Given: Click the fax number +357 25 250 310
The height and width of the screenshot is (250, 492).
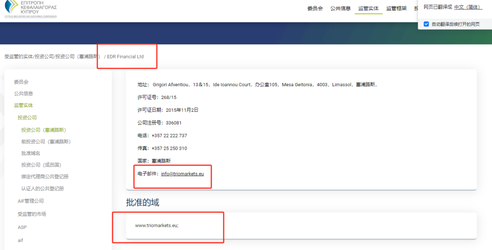Looking at the screenshot, I should point(169,148).
